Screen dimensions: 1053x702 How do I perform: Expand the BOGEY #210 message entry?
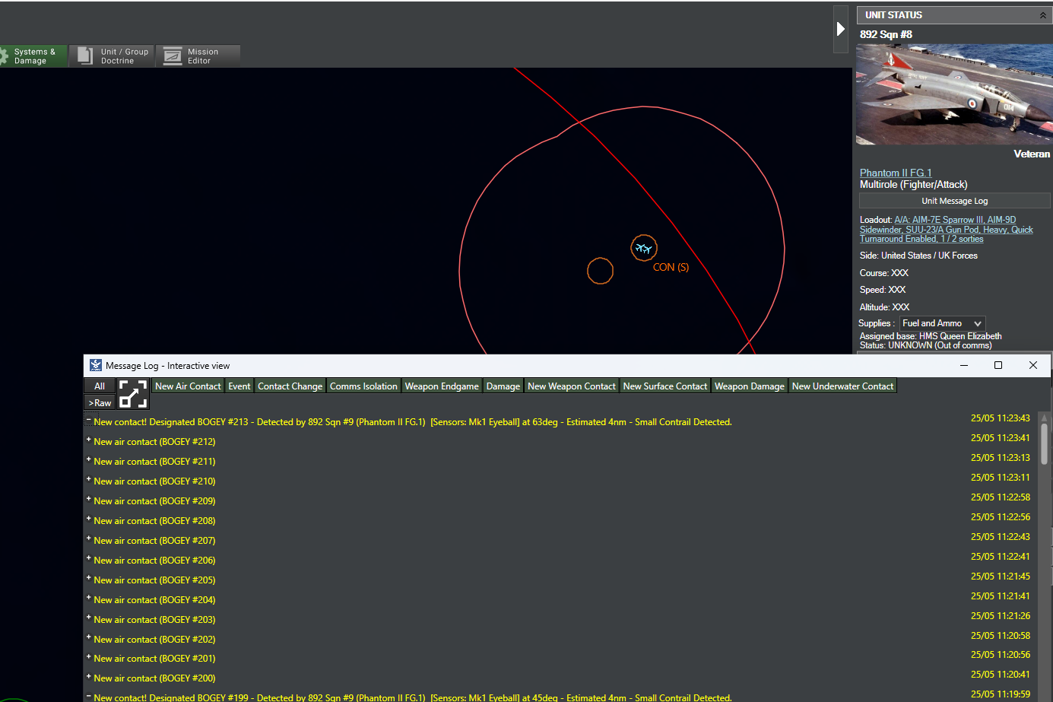pos(89,480)
